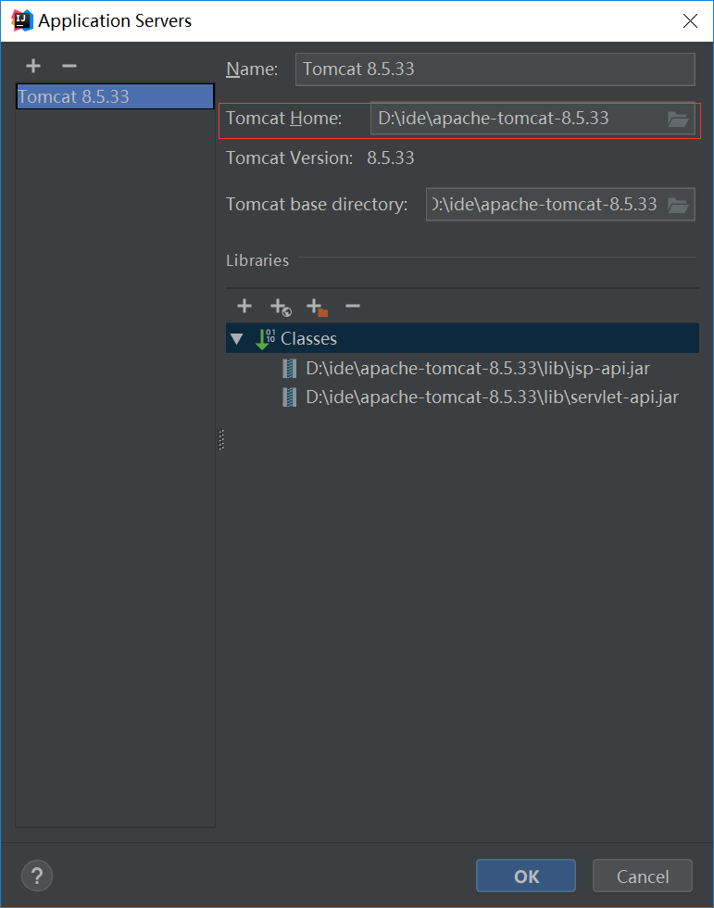Close the Application Servers dialog

tap(690, 20)
